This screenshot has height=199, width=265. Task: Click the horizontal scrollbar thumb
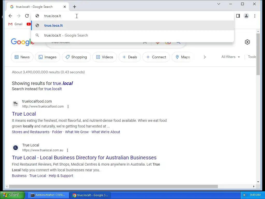[x=113, y=187]
